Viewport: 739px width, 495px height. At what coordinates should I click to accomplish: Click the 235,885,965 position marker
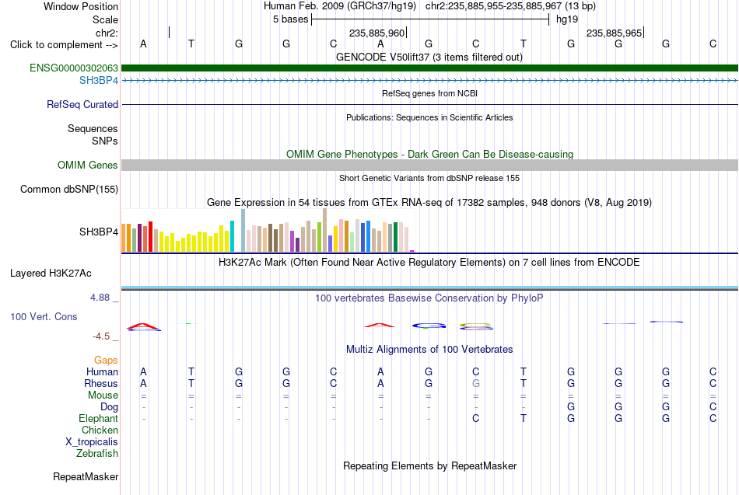tap(615, 33)
